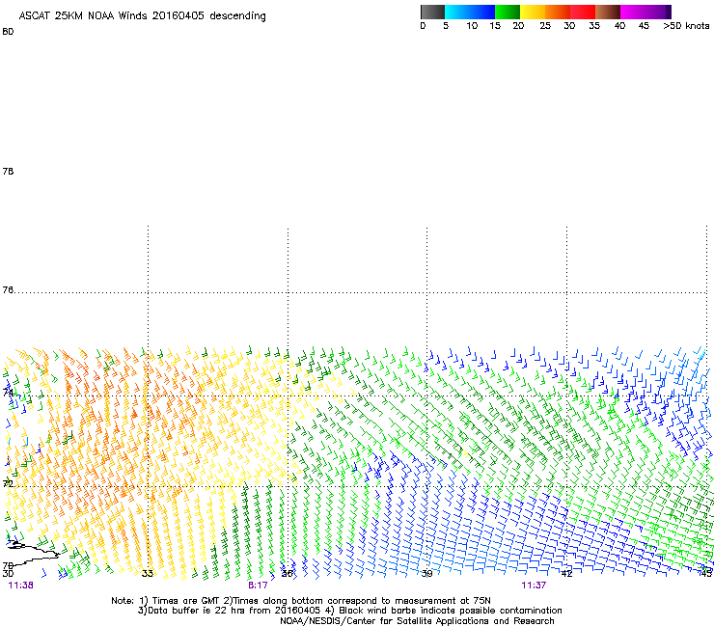The width and height of the screenshot is (714, 627).
Task: Click the latitude label 72
Action: pos(8,483)
